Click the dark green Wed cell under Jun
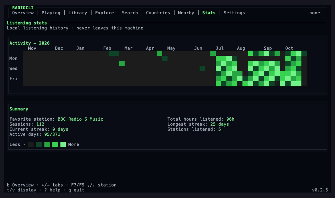 pyautogui.click(x=202, y=69)
